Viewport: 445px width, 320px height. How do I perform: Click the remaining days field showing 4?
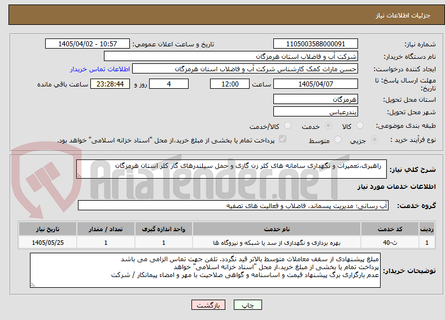[x=169, y=84]
